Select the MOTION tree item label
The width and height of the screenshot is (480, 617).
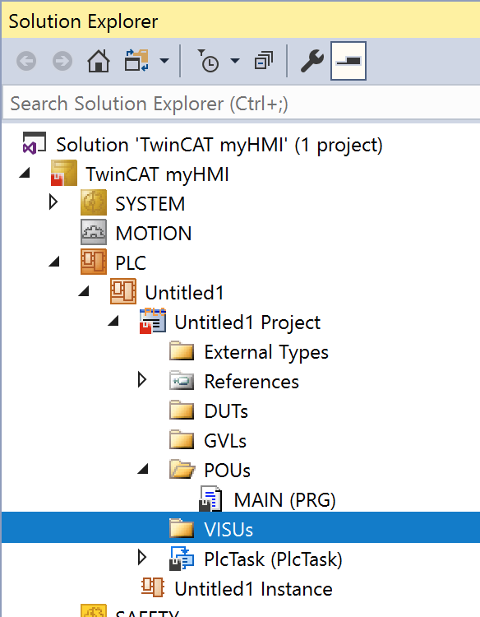pyautogui.click(x=154, y=234)
